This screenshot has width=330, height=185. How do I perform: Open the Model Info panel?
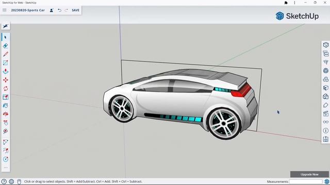coord(325,131)
